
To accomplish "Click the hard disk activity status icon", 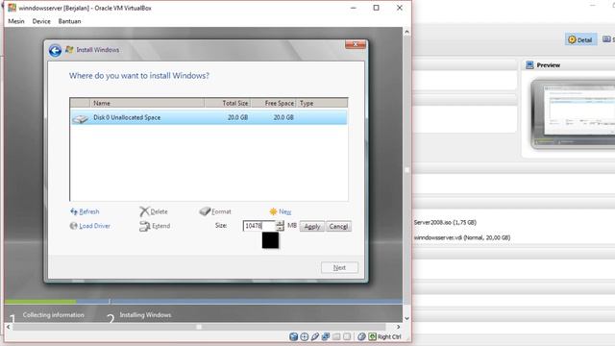I will tap(293, 336).
